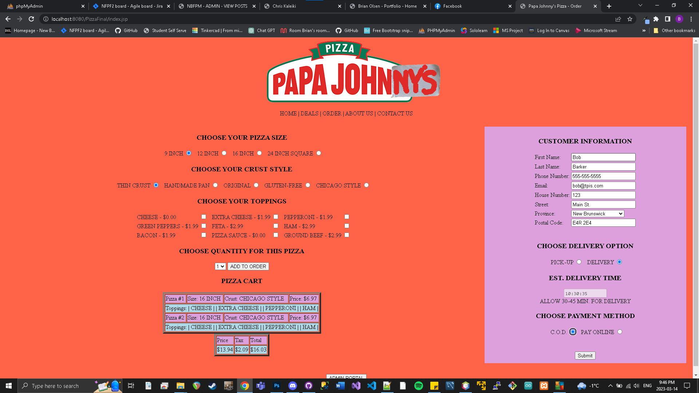Viewport: 699px width, 393px height.
Task: Open Spotify from the taskbar
Action: tap(418, 386)
